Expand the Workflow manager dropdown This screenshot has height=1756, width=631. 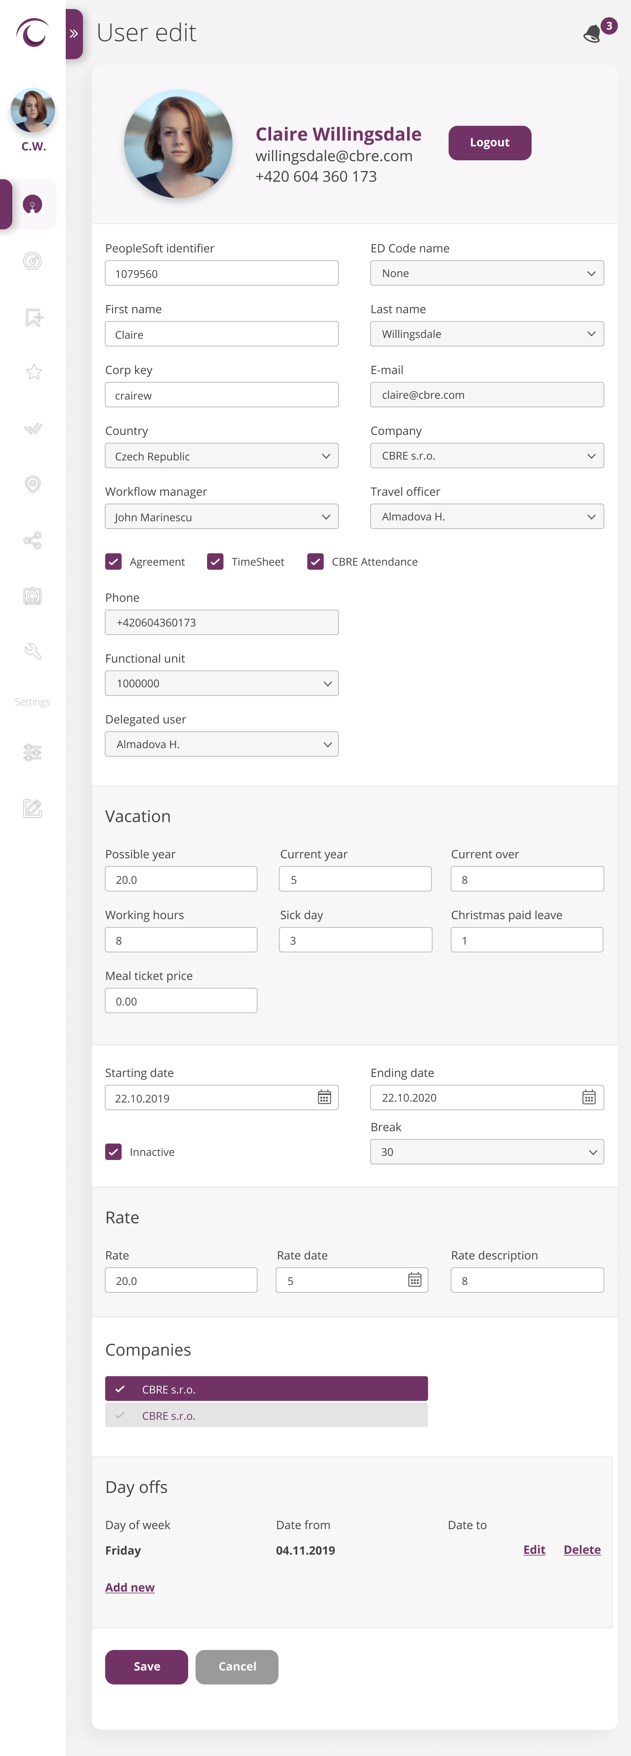pos(221,517)
